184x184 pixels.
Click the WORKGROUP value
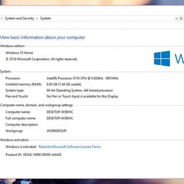tap(57, 131)
